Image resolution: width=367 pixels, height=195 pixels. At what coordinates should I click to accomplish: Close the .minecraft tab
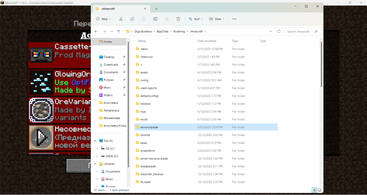145,9
